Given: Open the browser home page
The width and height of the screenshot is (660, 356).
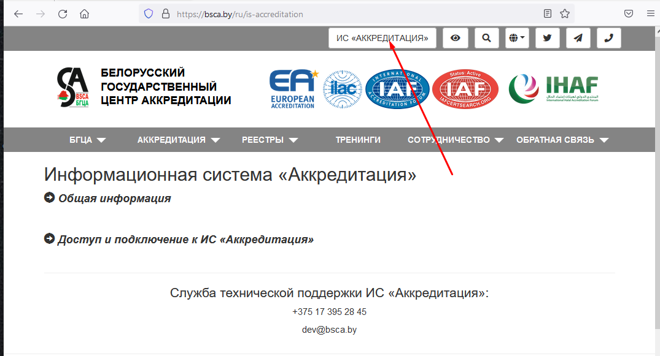Looking at the screenshot, I should pyautogui.click(x=85, y=14).
